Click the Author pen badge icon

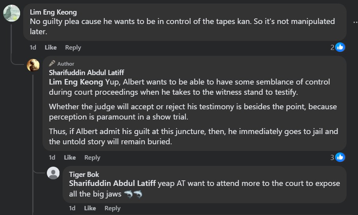[52, 63]
